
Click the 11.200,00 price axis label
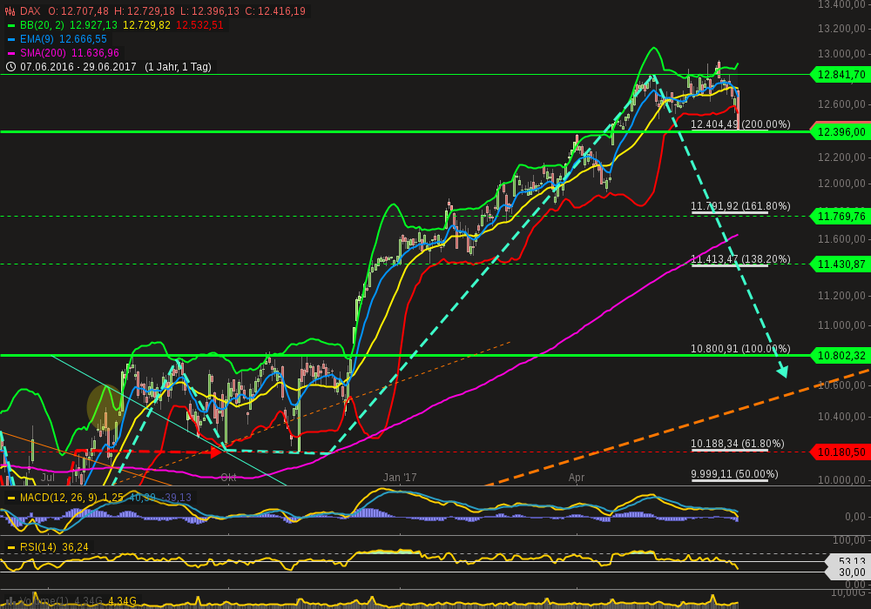[x=841, y=296]
